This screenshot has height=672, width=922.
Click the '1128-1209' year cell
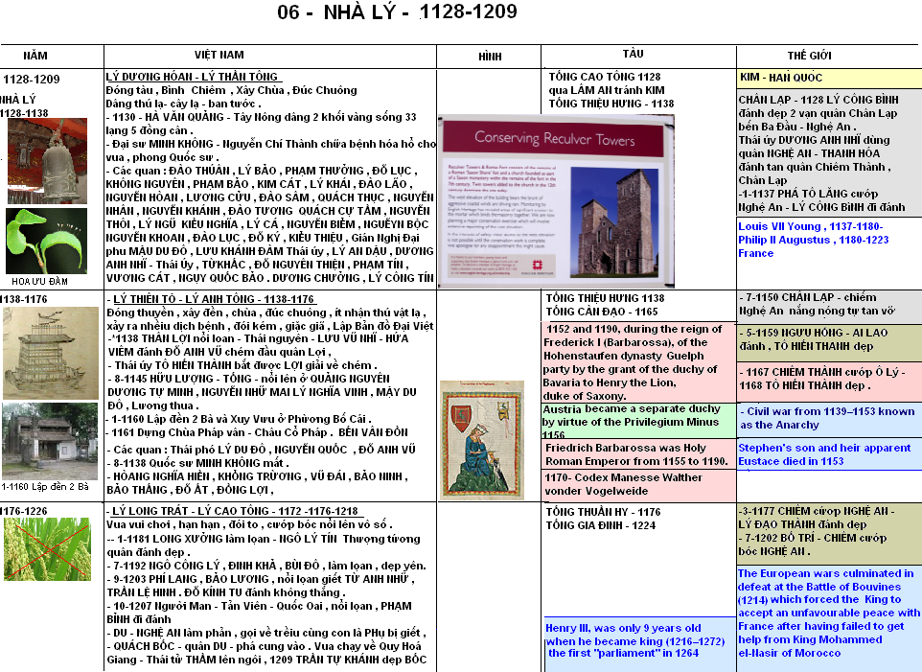(32, 80)
